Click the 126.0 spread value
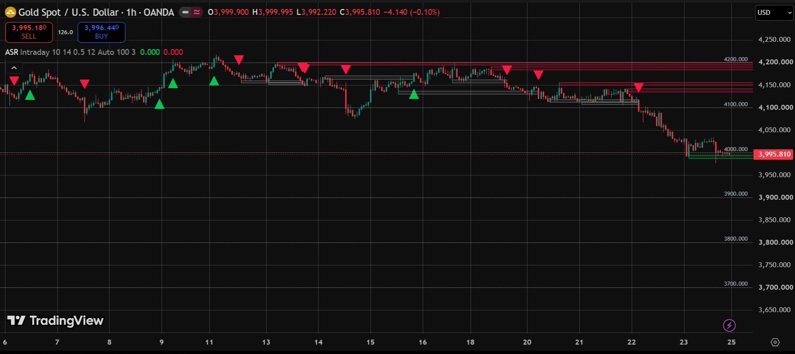 [65, 32]
